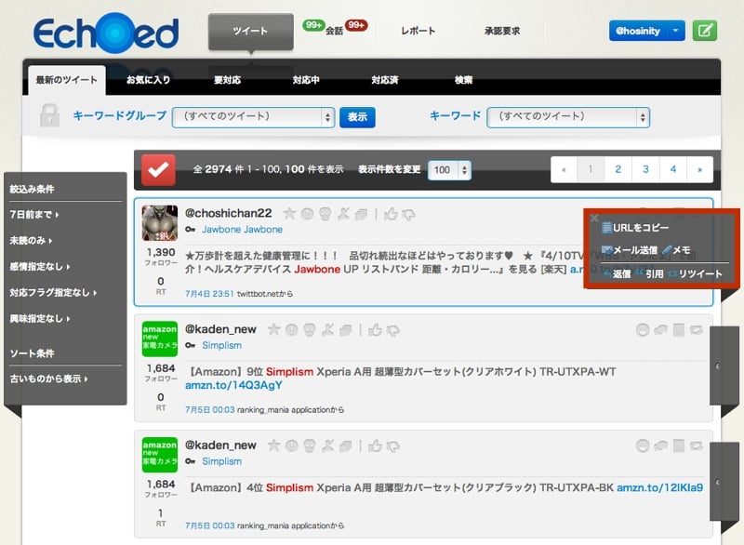Select the お気に入り sub-tab

pyautogui.click(x=148, y=80)
